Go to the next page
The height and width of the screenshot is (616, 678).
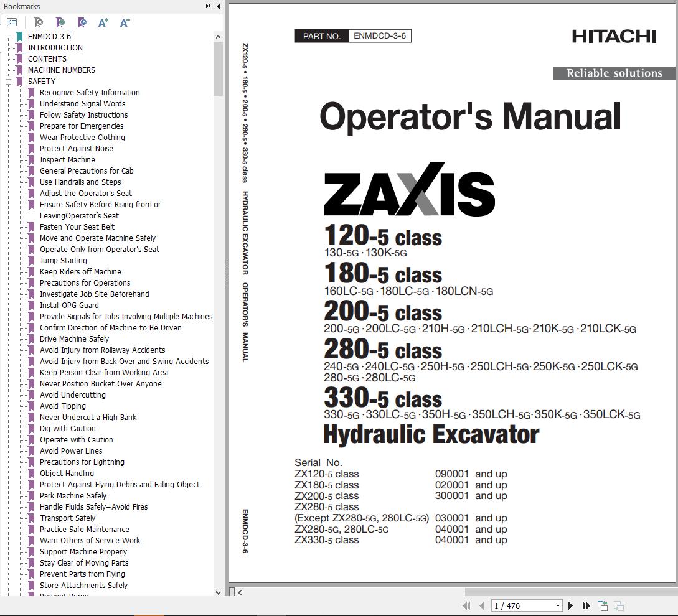(570, 605)
